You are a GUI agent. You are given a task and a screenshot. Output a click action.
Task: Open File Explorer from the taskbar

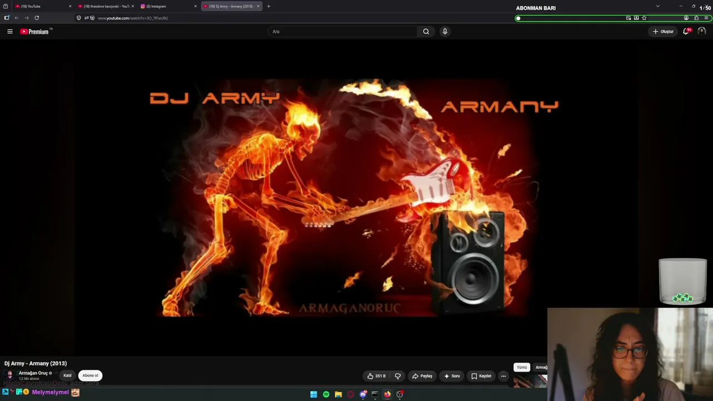tap(338, 394)
